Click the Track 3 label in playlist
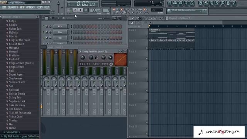The image size is (247, 139). click(132, 51)
